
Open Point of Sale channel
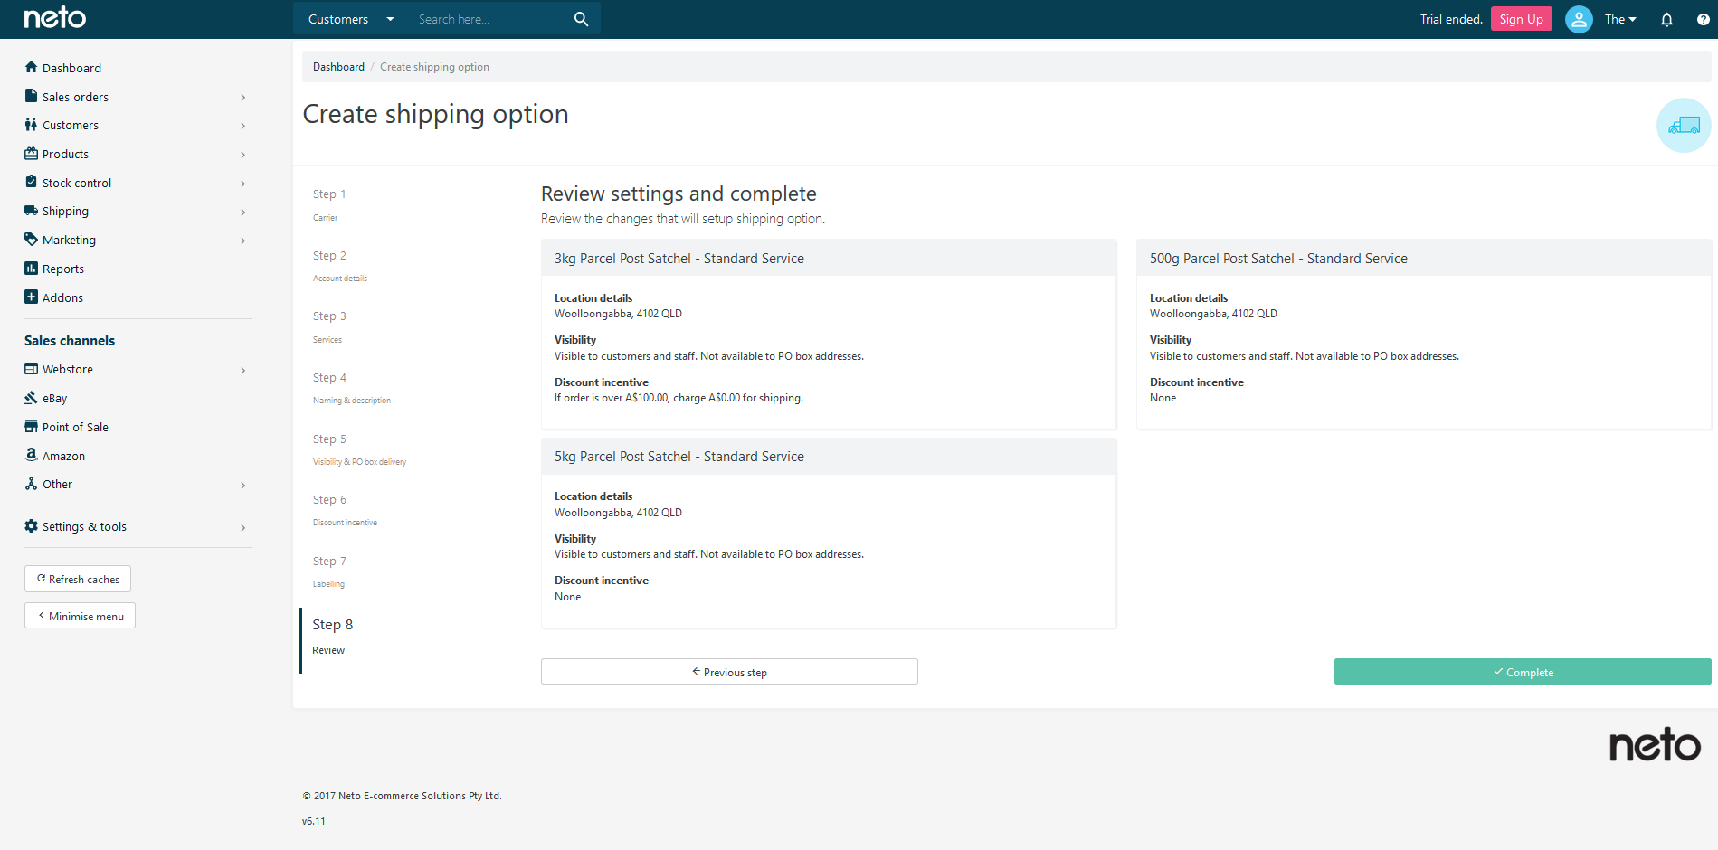[x=75, y=427]
